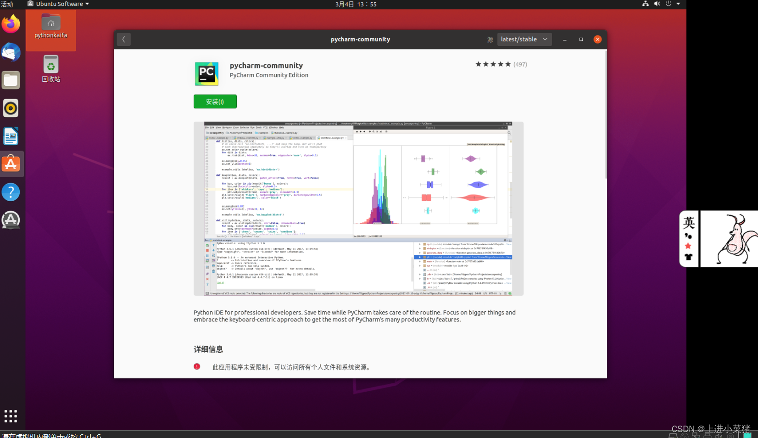Click the 此应用程序未受限制 permission text
Image resolution: width=758 pixels, height=438 pixels.
[291, 367]
